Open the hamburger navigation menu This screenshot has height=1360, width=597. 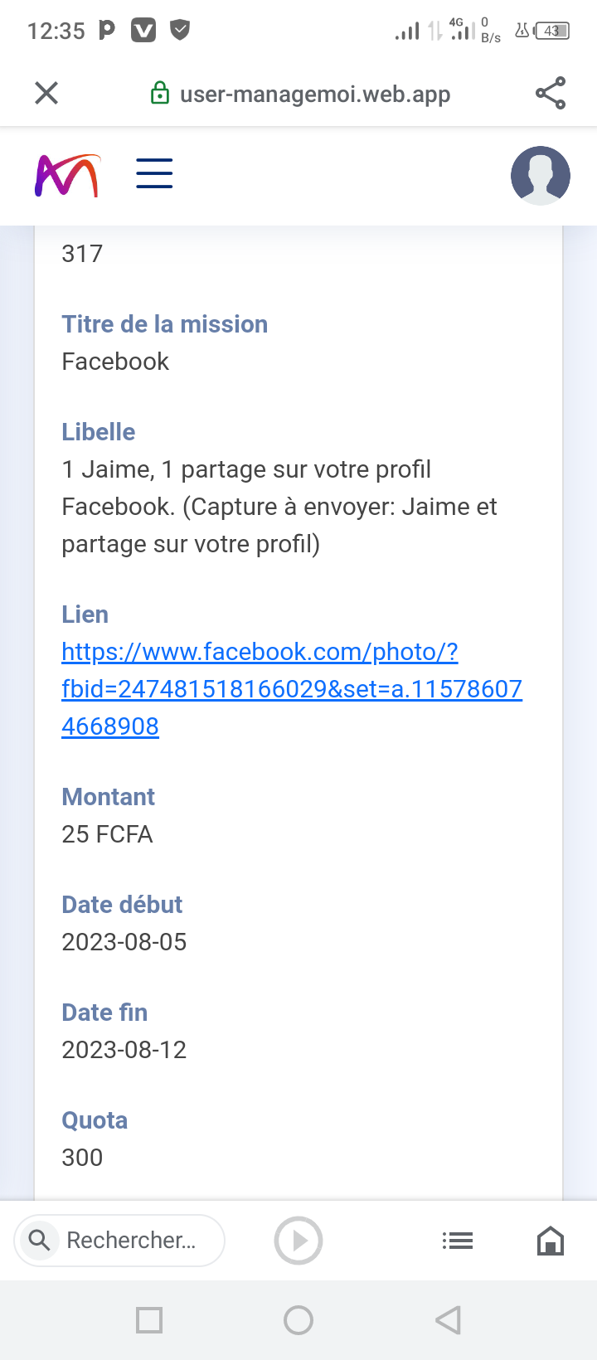tap(154, 174)
